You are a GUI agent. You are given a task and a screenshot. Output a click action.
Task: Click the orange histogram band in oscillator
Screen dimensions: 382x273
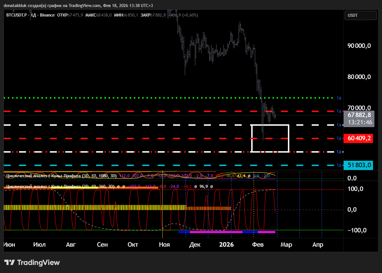[209, 208]
